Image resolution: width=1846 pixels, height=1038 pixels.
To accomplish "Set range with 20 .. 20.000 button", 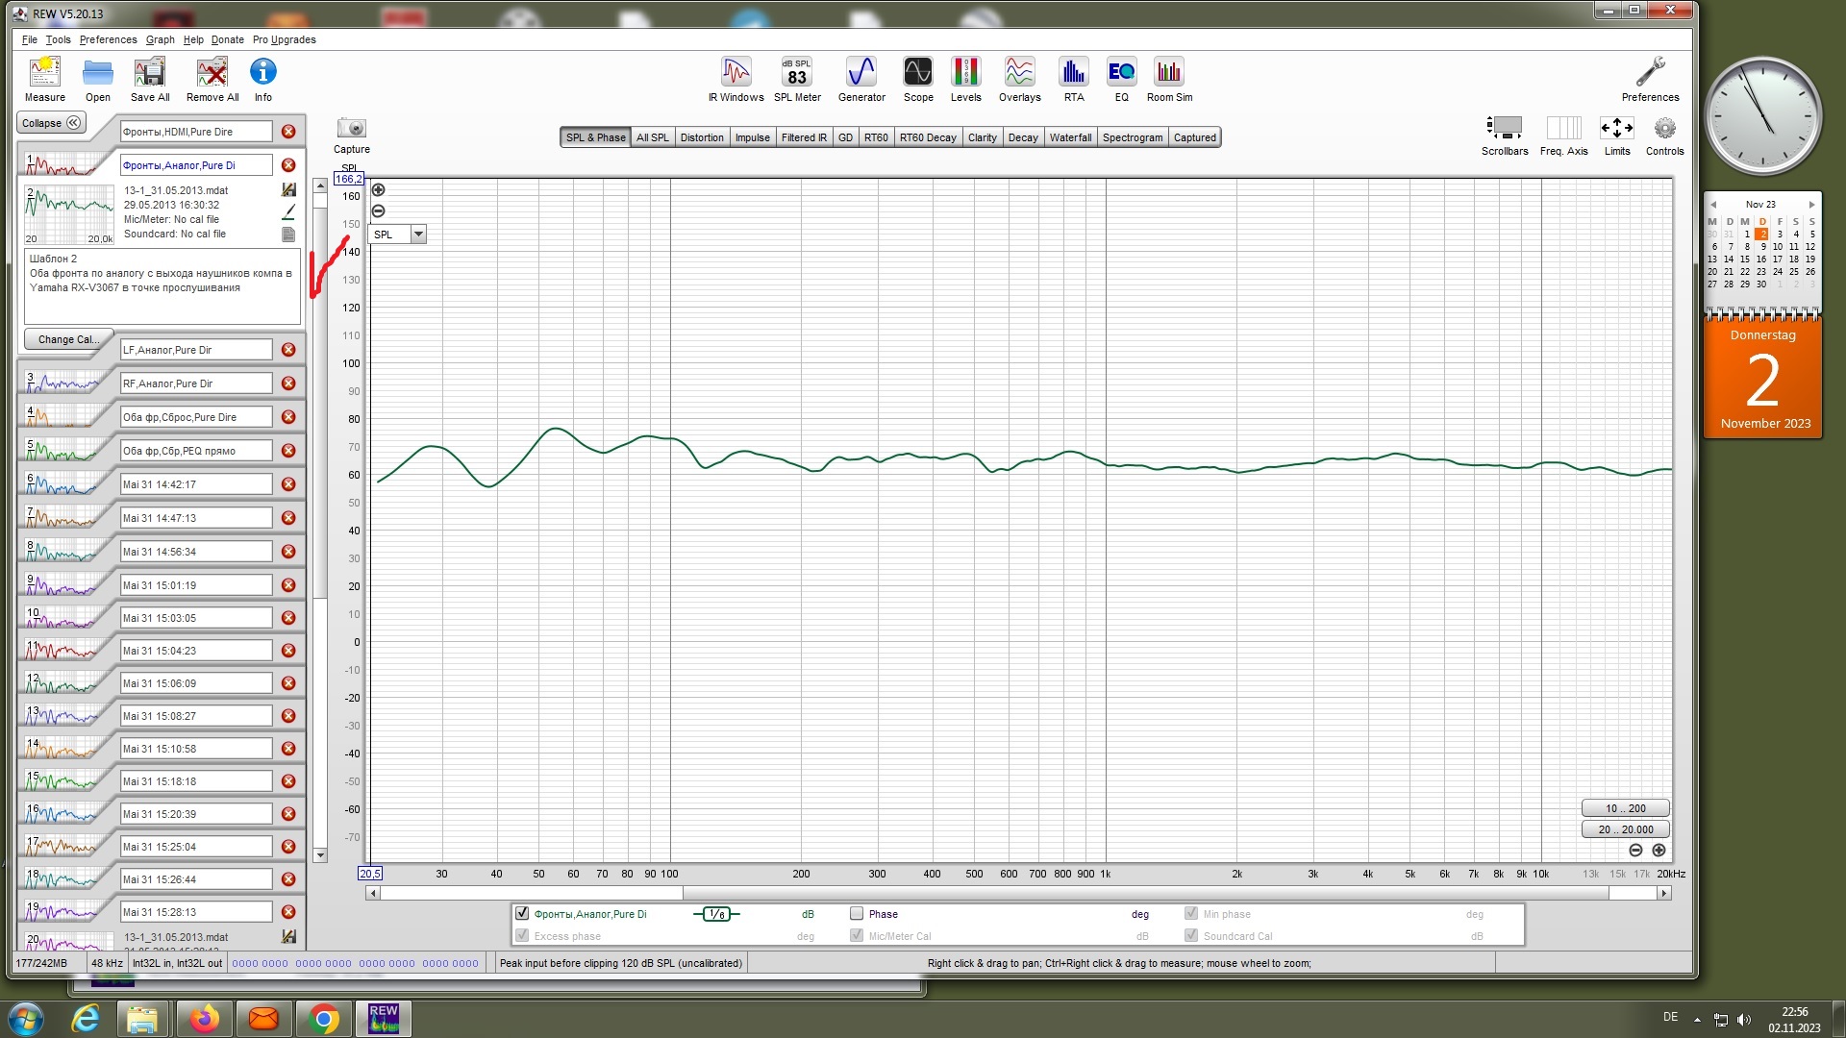I will pos(1625,829).
